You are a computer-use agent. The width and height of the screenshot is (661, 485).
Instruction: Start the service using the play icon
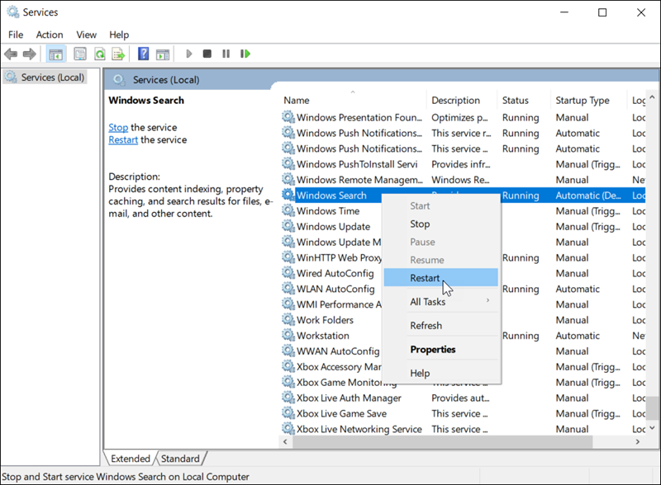pyautogui.click(x=188, y=54)
